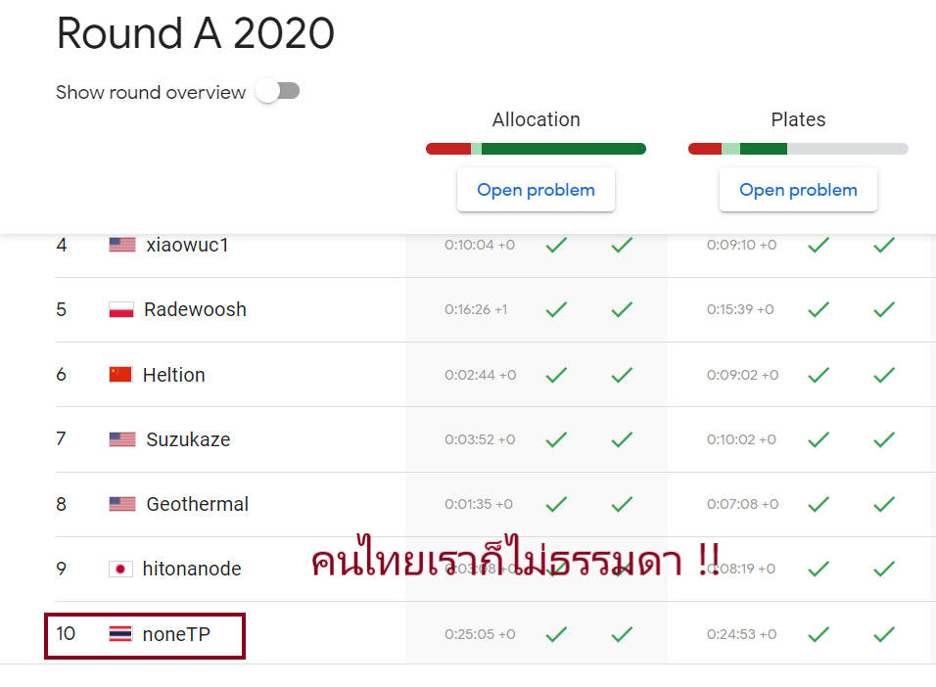Screen dimensions: 936x687
Task: Open the Plates problem
Action: point(798,190)
